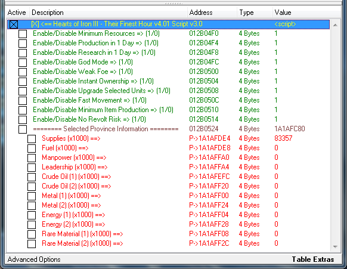The width and height of the screenshot is (347, 269).
Task: Tick the Crude Oil (2) checkbox
Action: tap(32, 187)
